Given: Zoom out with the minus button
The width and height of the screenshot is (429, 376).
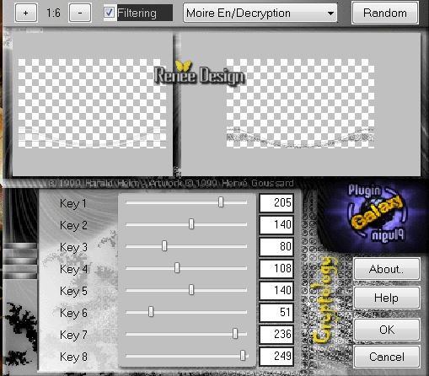Looking at the screenshot, I should 80,13.
